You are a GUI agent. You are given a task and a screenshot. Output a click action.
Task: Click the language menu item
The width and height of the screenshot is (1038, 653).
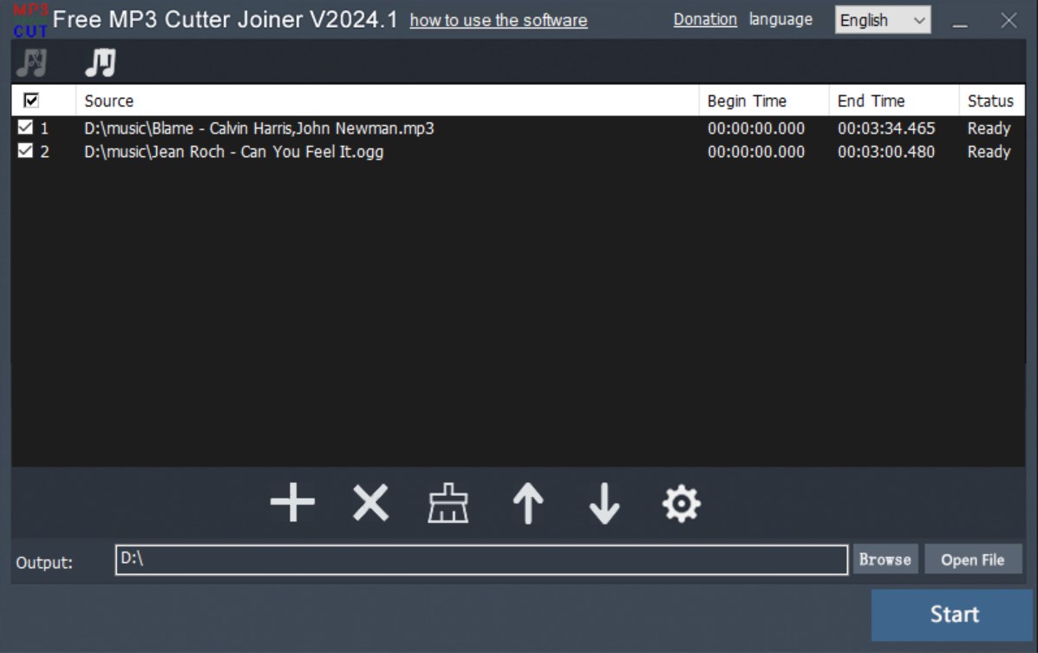click(x=780, y=19)
